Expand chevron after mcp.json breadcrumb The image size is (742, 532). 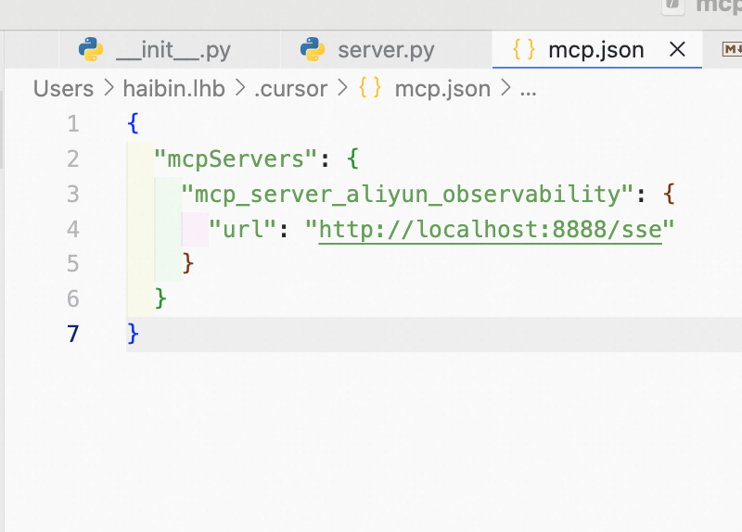coord(505,88)
